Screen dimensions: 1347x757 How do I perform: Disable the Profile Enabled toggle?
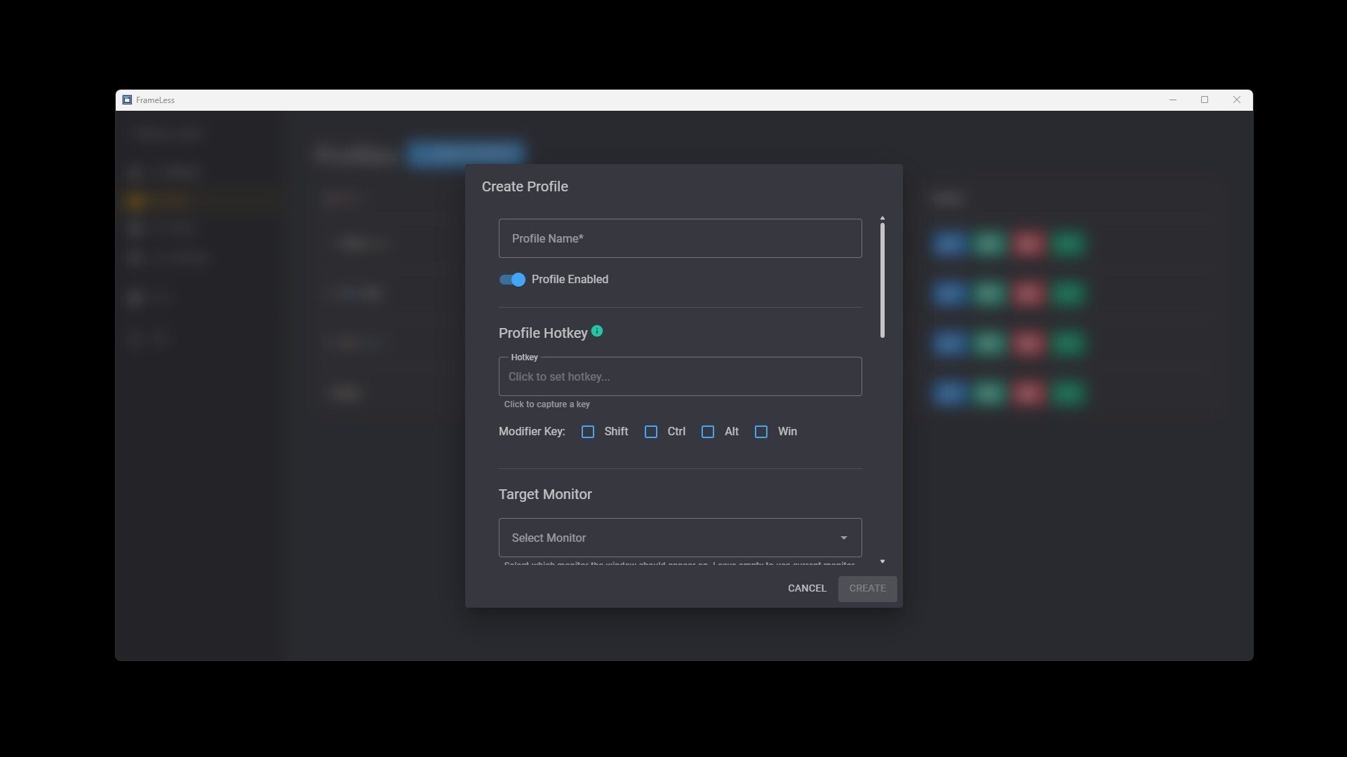(x=511, y=280)
